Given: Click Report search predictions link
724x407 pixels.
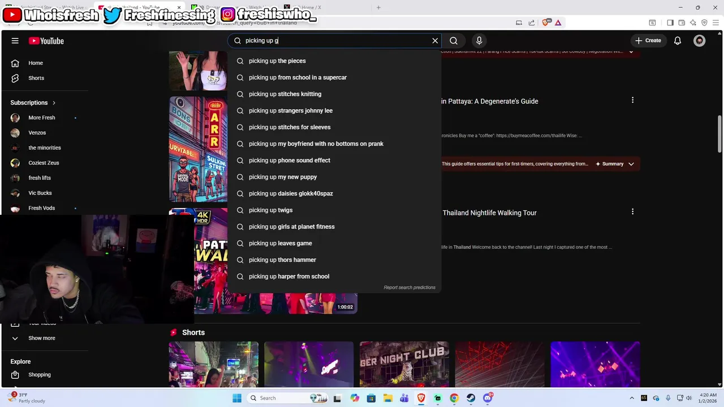Looking at the screenshot, I should coord(410,288).
